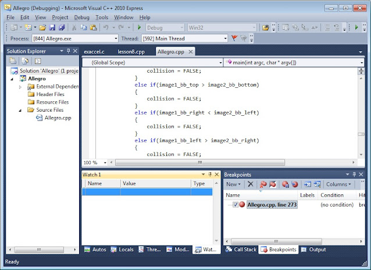
Task: Select Allegro.cpp in Solution Explorer
Action: 58,118
